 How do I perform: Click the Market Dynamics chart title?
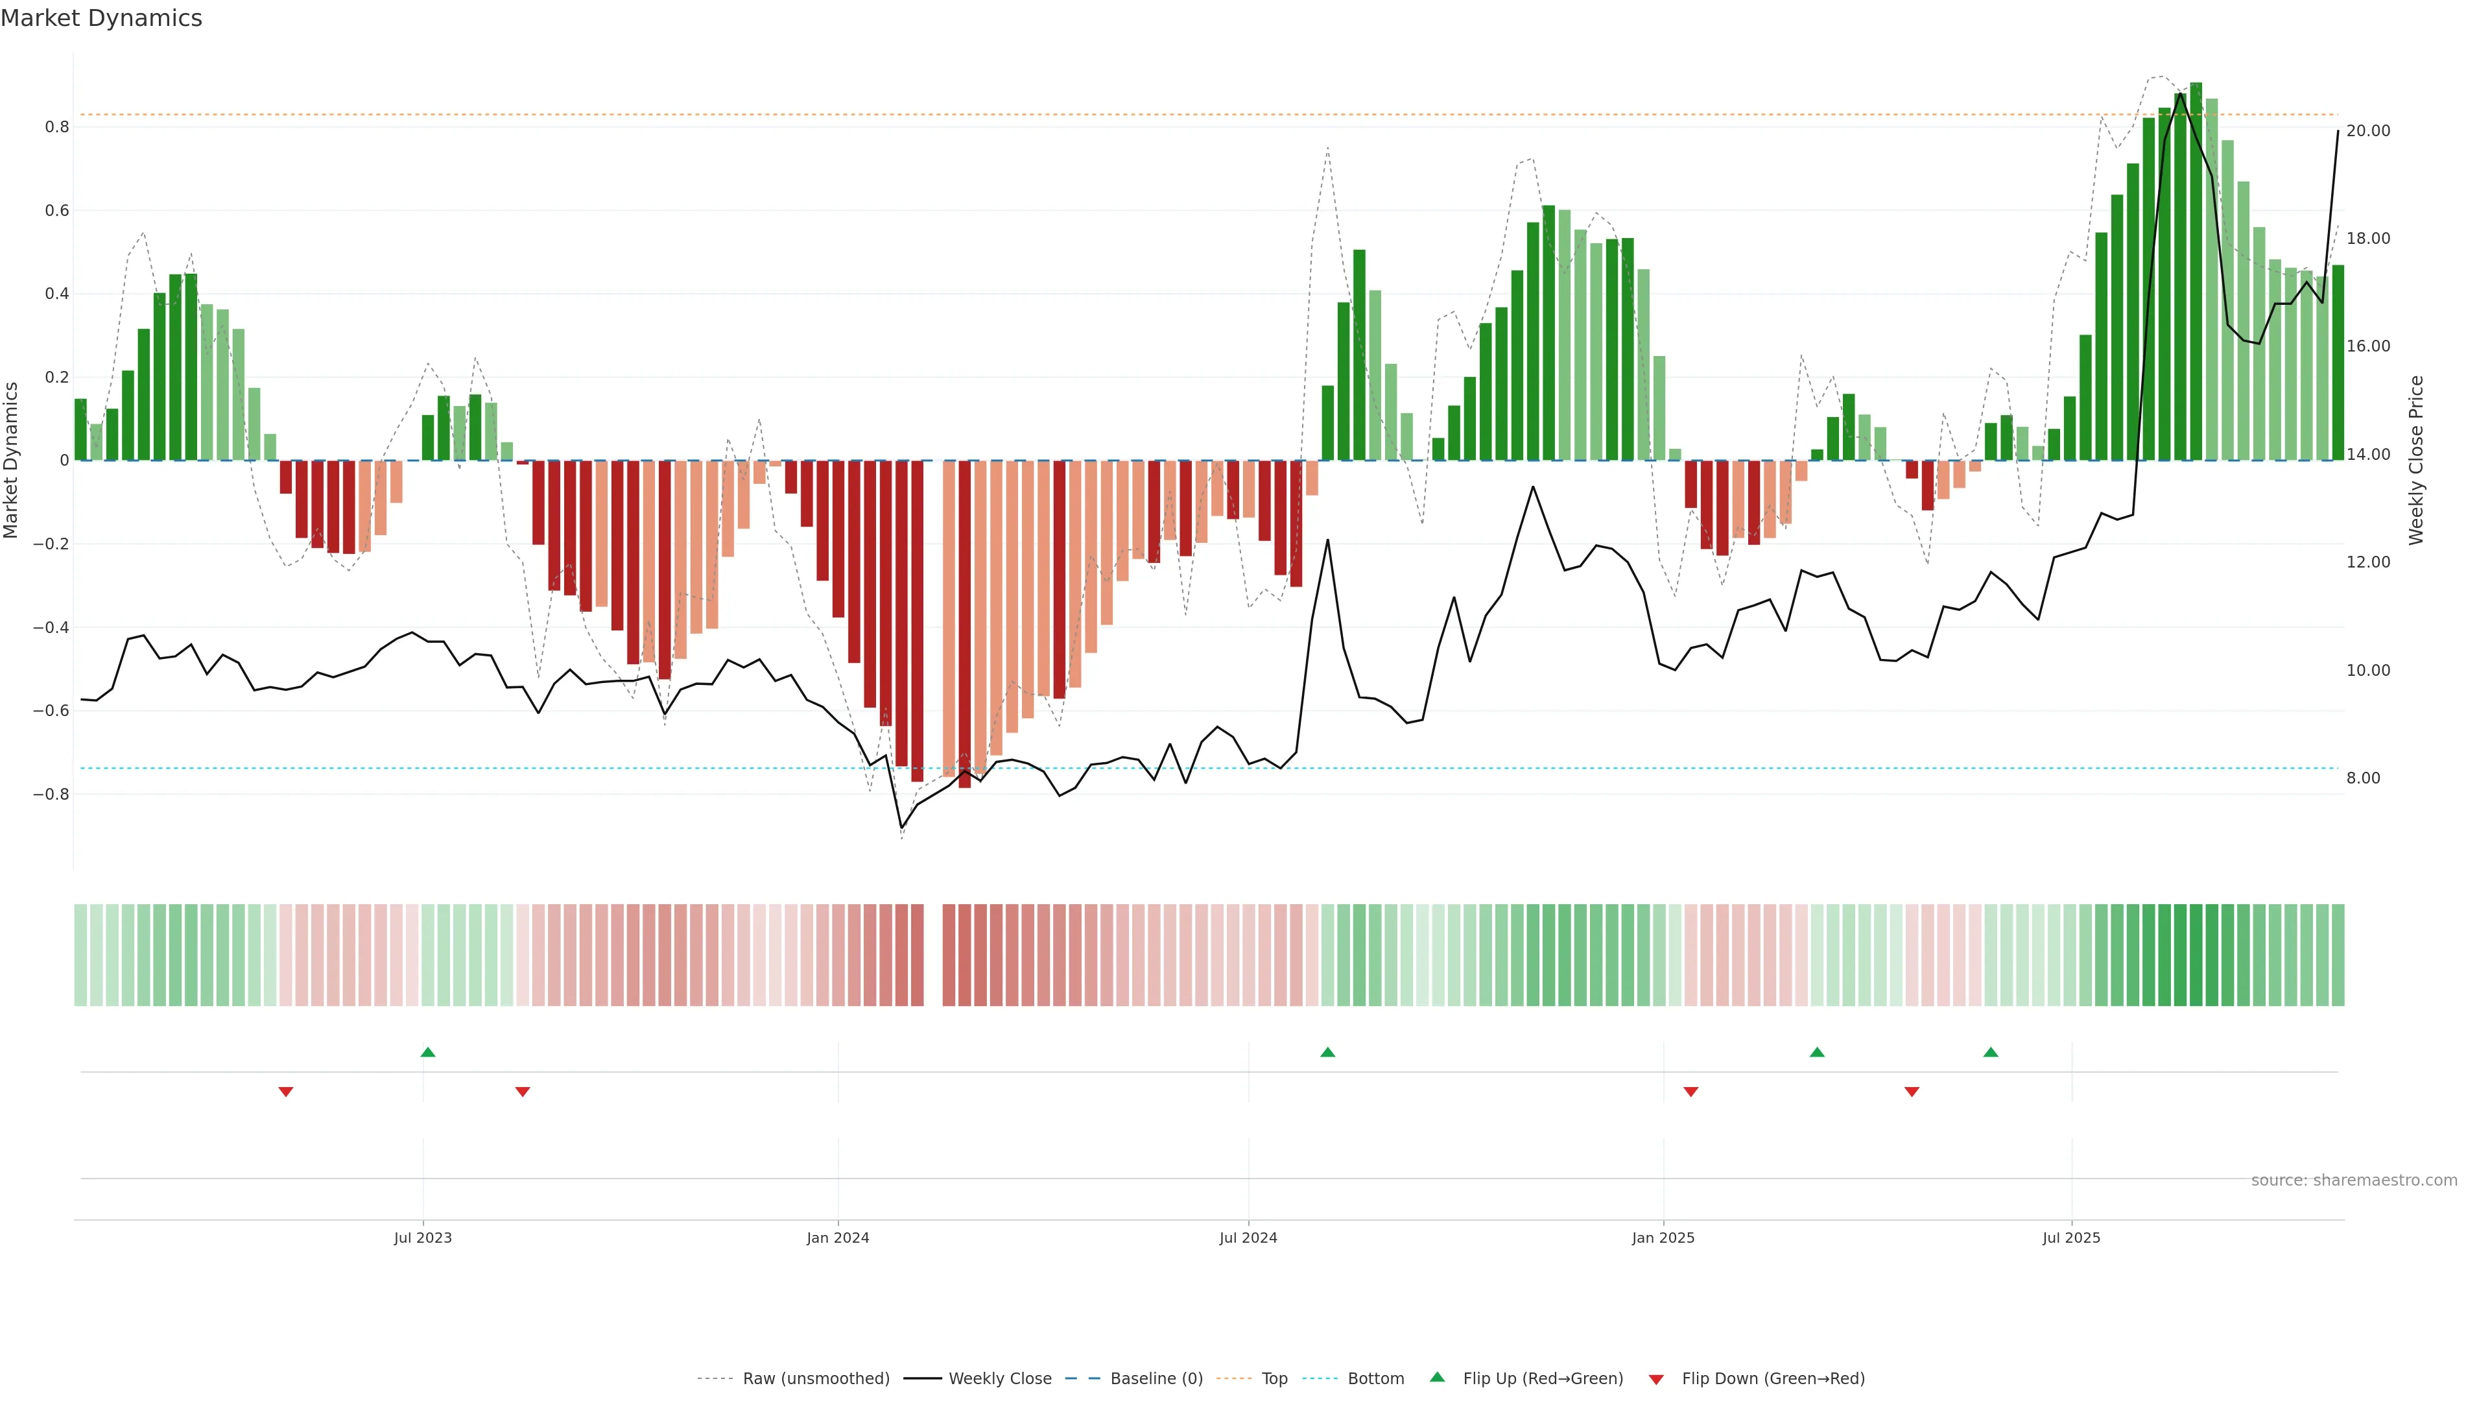coord(102,18)
